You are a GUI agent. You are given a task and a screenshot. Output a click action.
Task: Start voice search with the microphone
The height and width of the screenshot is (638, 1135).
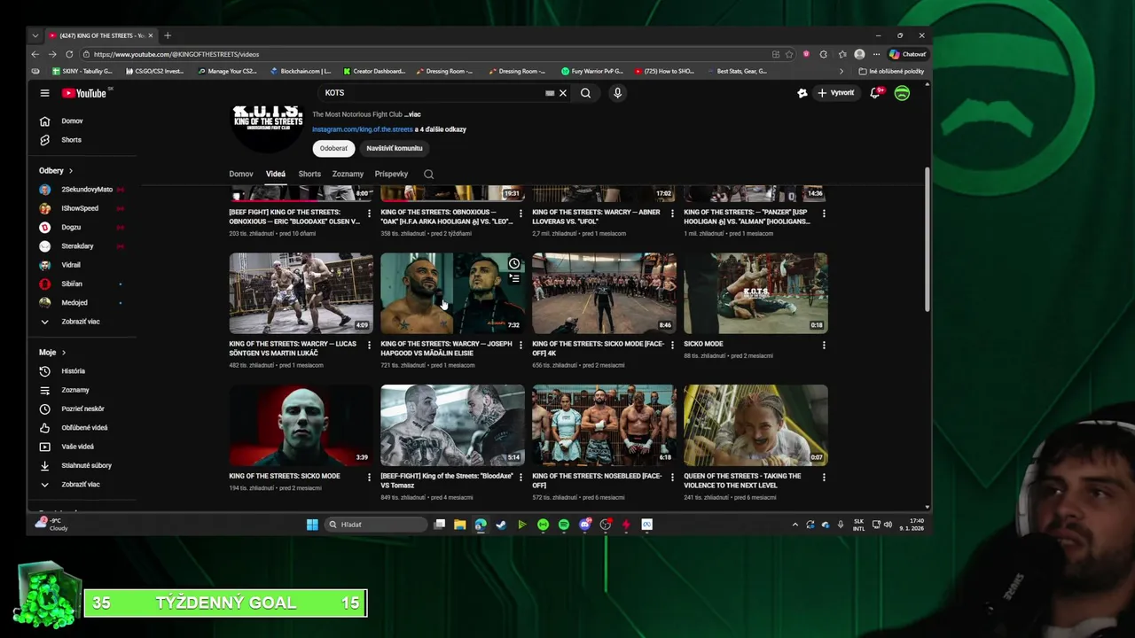617,93
